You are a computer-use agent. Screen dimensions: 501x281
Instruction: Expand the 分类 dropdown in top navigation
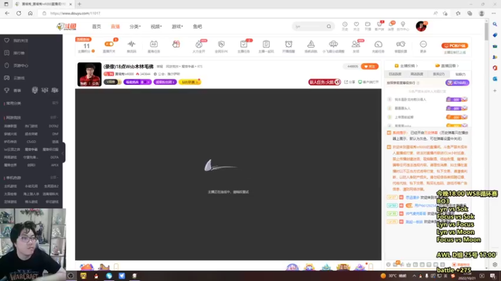point(135,26)
